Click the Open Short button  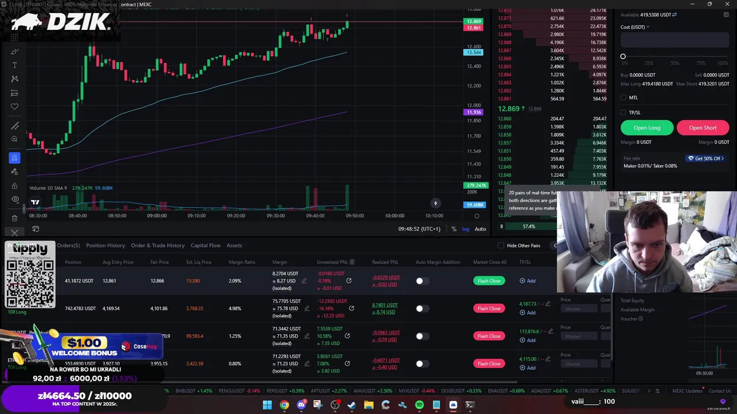[x=702, y=128]
